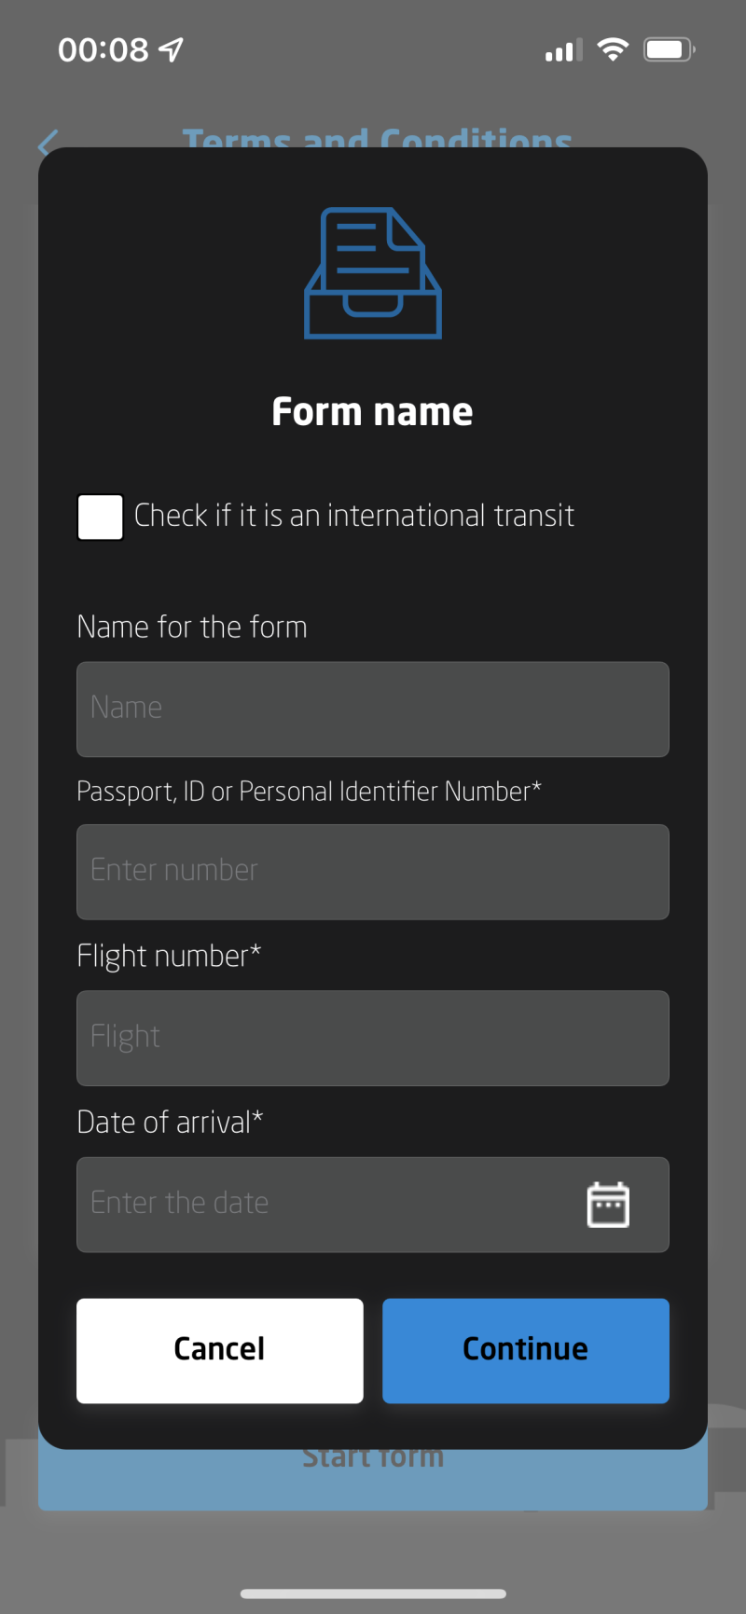Focus the Name input field

(x=373, y=709)
